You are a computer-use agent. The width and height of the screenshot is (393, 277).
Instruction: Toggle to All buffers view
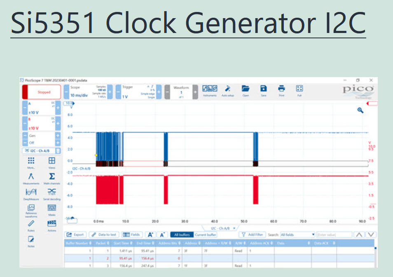point(182,235)
